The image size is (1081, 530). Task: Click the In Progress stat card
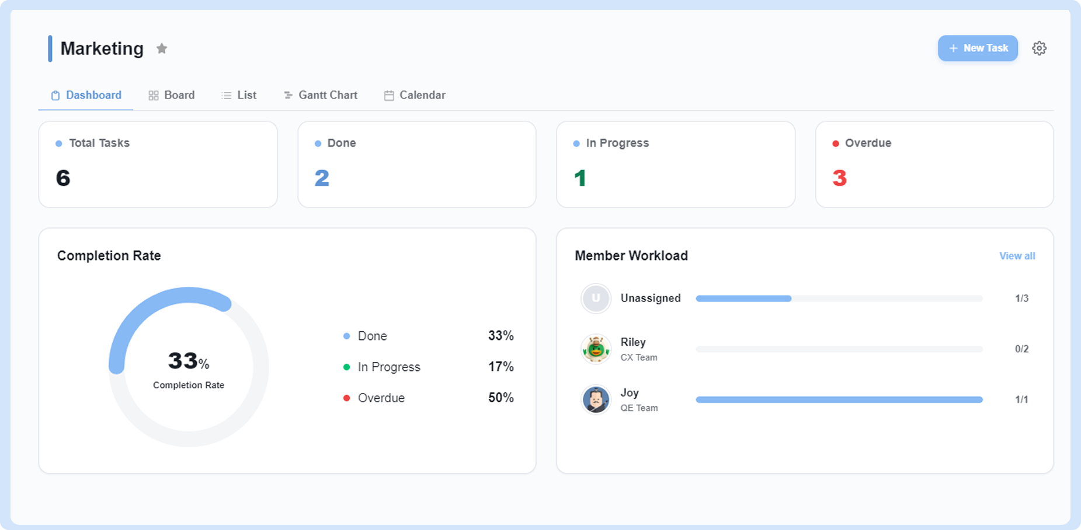tap(676, 164)
